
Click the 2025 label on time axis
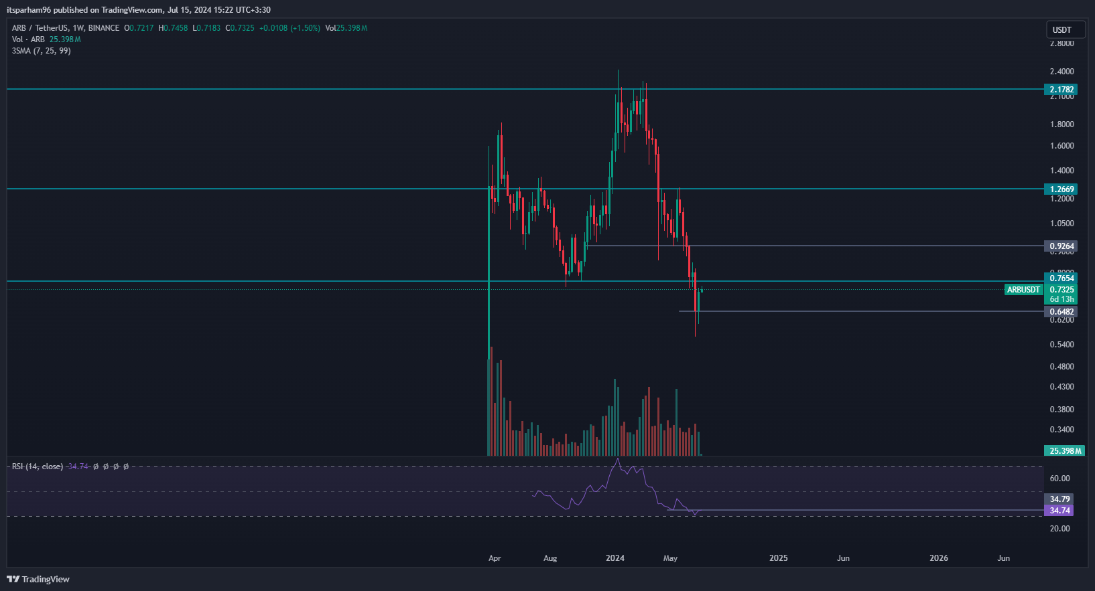779,558
